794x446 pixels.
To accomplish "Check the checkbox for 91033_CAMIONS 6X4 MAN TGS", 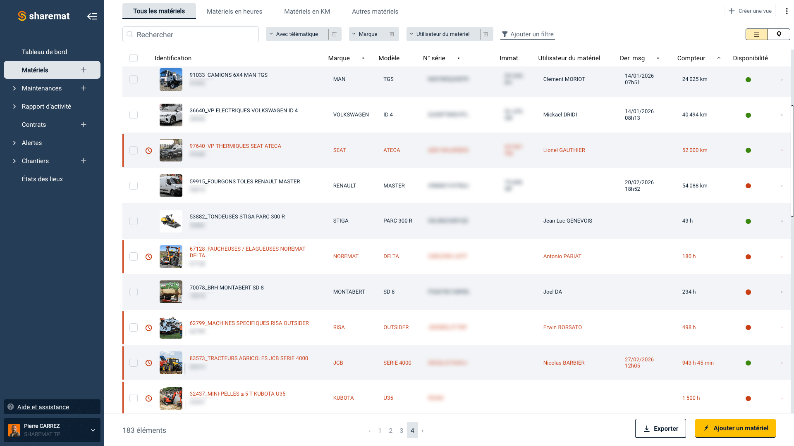I will coord(134,79).
